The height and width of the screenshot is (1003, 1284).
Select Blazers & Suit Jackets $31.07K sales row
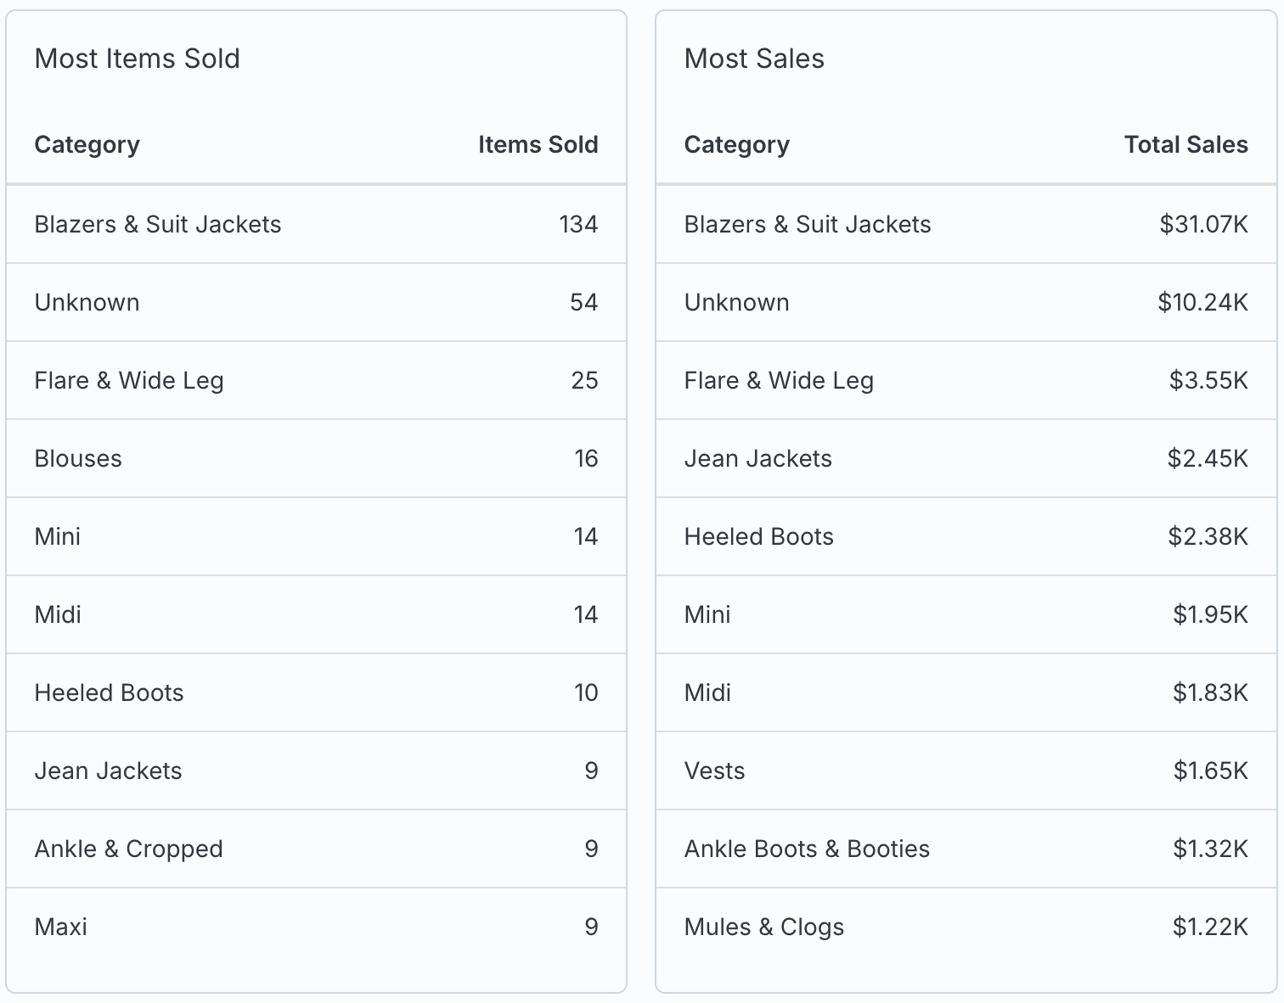pyautogui.click(x=966, y=224)
